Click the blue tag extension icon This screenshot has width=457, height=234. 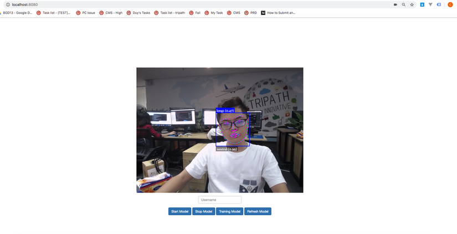click(439, 4)
